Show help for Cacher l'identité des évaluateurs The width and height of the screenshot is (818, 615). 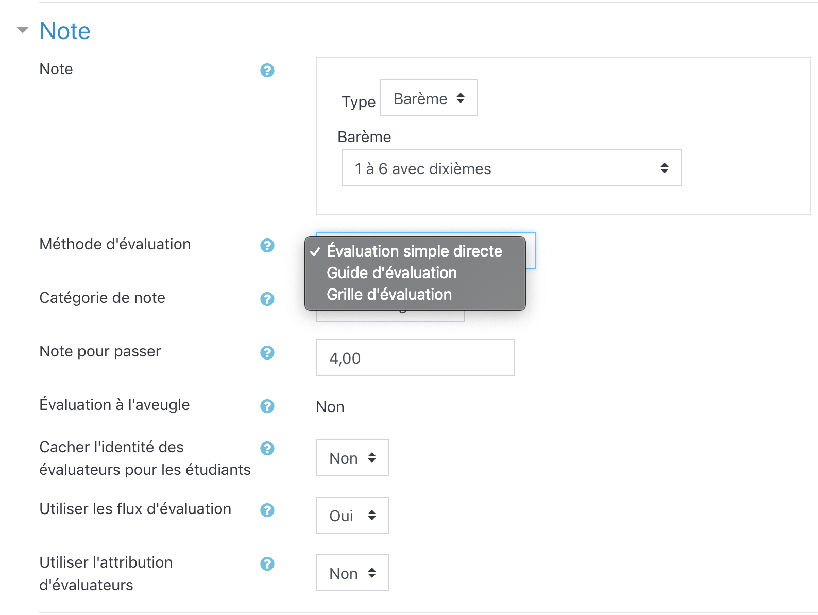click(267, 448)
